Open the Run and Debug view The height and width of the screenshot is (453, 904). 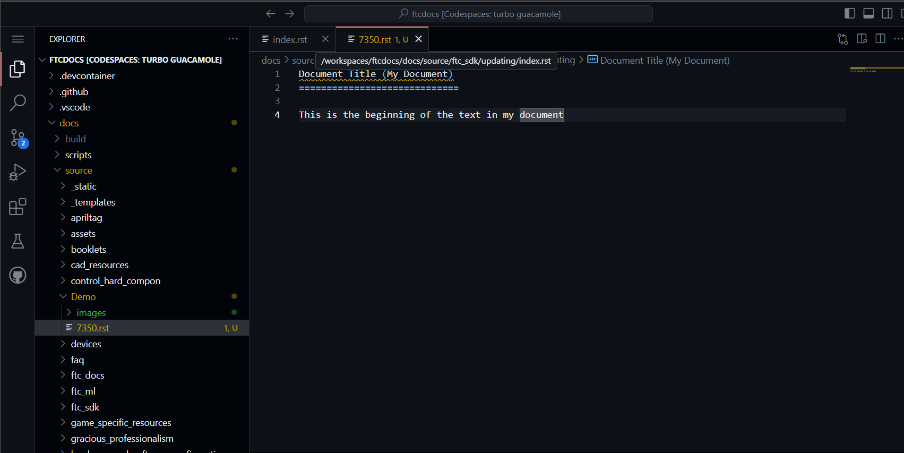18,172
